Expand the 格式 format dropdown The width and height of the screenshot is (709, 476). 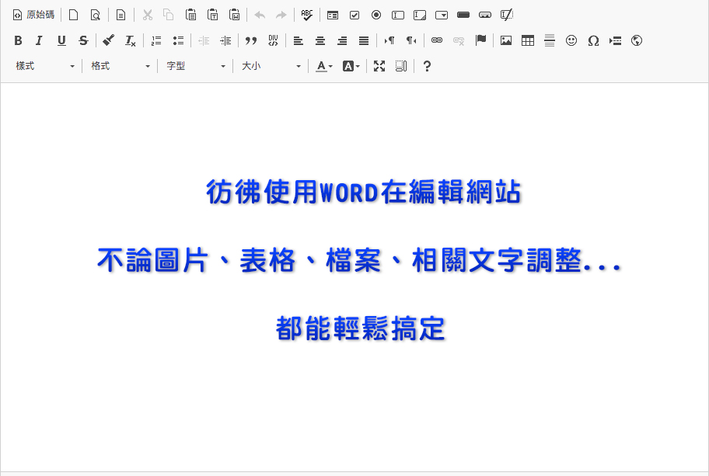[x=120, y=66]
